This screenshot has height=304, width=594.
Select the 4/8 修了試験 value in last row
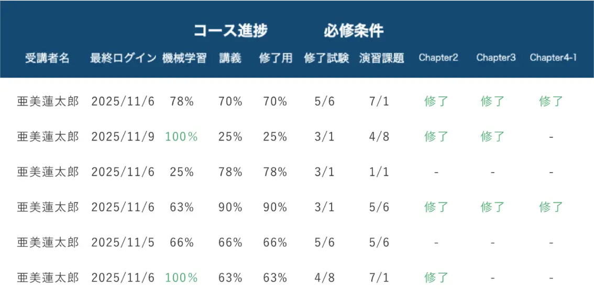(x=325, y=278)
